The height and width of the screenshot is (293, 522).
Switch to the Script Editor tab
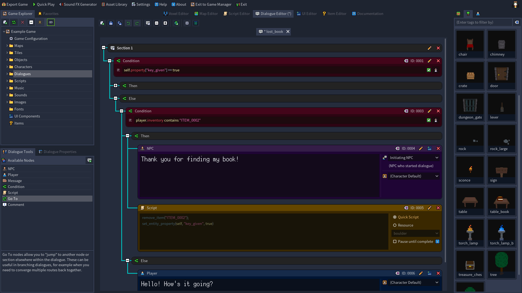(x=237, y=14)
